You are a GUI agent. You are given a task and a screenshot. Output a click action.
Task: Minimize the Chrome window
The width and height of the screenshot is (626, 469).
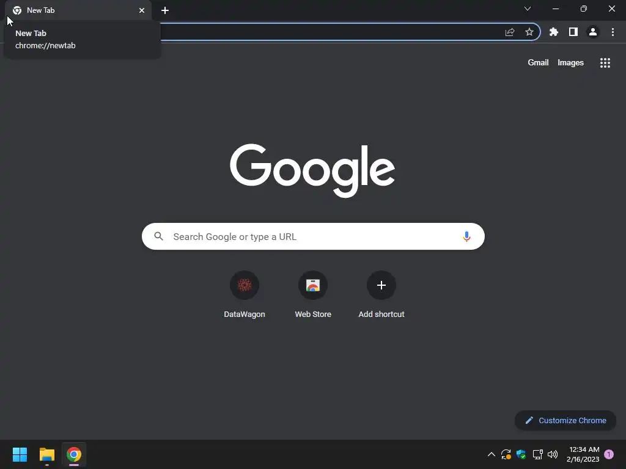click(555, 9)
